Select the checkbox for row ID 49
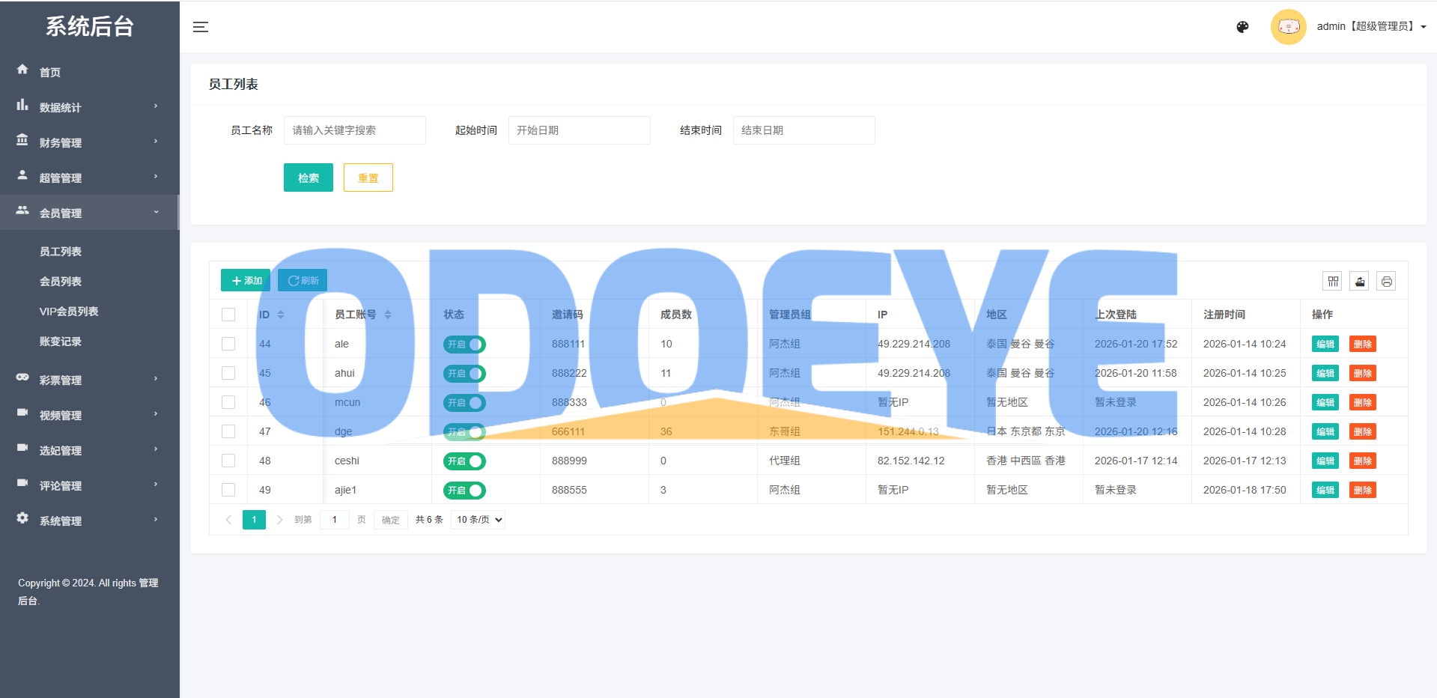This screenshot has height=698, width=1437. pos(228,490)
